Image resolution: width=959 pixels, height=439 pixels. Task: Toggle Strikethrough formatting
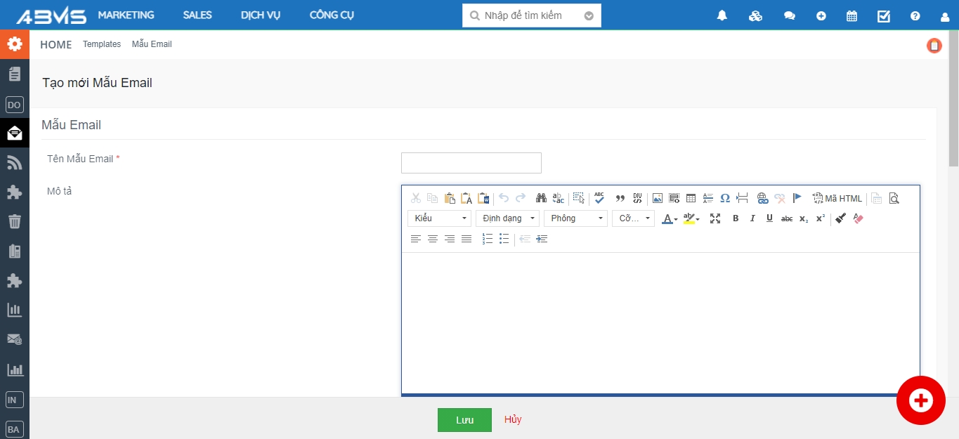click(787, 218)
